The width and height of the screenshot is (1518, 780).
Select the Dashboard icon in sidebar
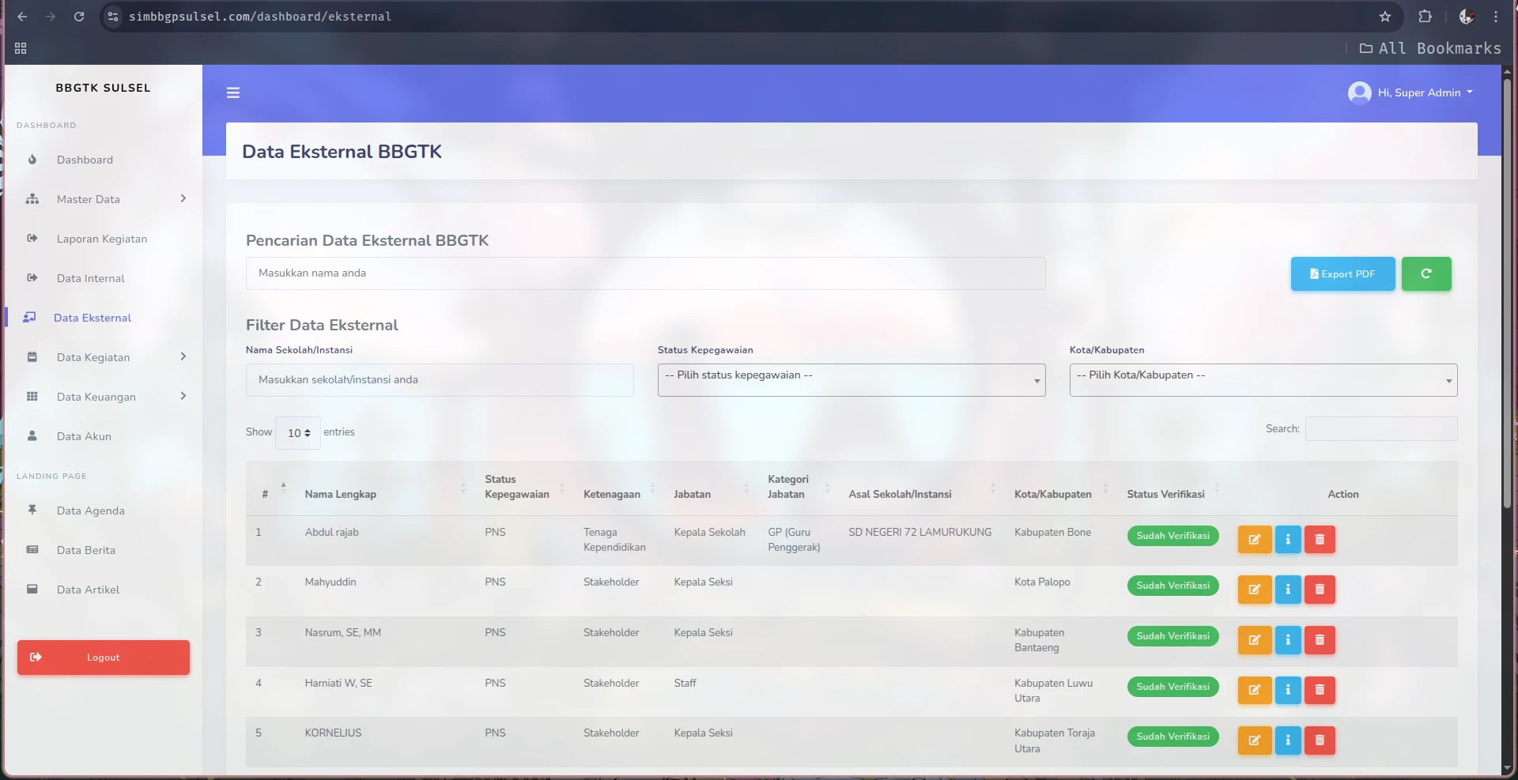tap(32, 160)
